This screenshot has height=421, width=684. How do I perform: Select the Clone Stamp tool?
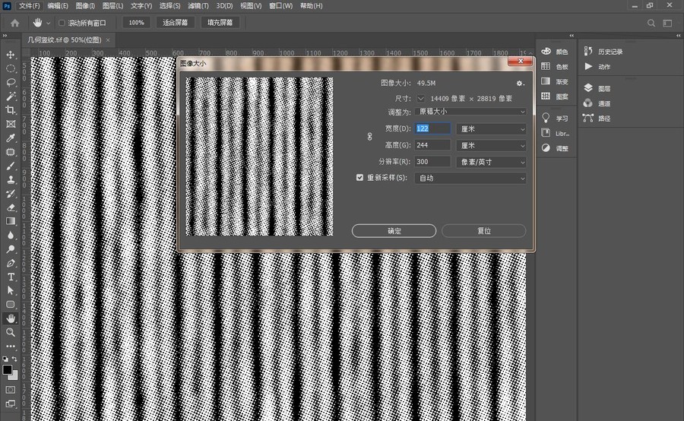tap(11, 180)
